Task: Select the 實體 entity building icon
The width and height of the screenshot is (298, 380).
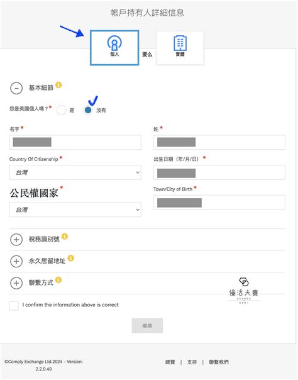Action: tap(180, 48)
